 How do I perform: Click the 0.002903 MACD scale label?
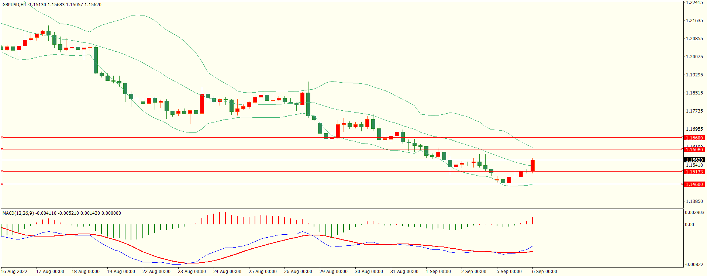[x=694, y=213]
